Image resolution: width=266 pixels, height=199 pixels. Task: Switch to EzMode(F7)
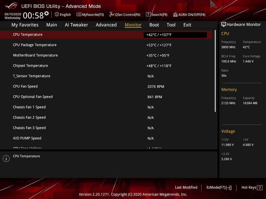point(216,188)
